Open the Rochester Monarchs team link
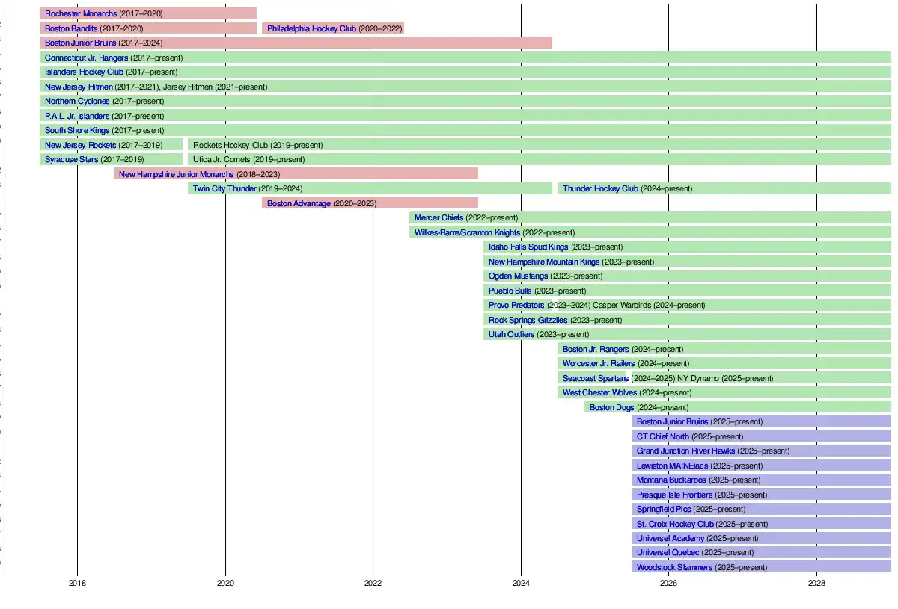Screen dimensions: 898x609 [81, 13]
